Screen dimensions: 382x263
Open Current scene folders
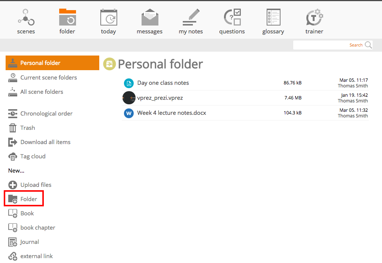coord(48,78)
